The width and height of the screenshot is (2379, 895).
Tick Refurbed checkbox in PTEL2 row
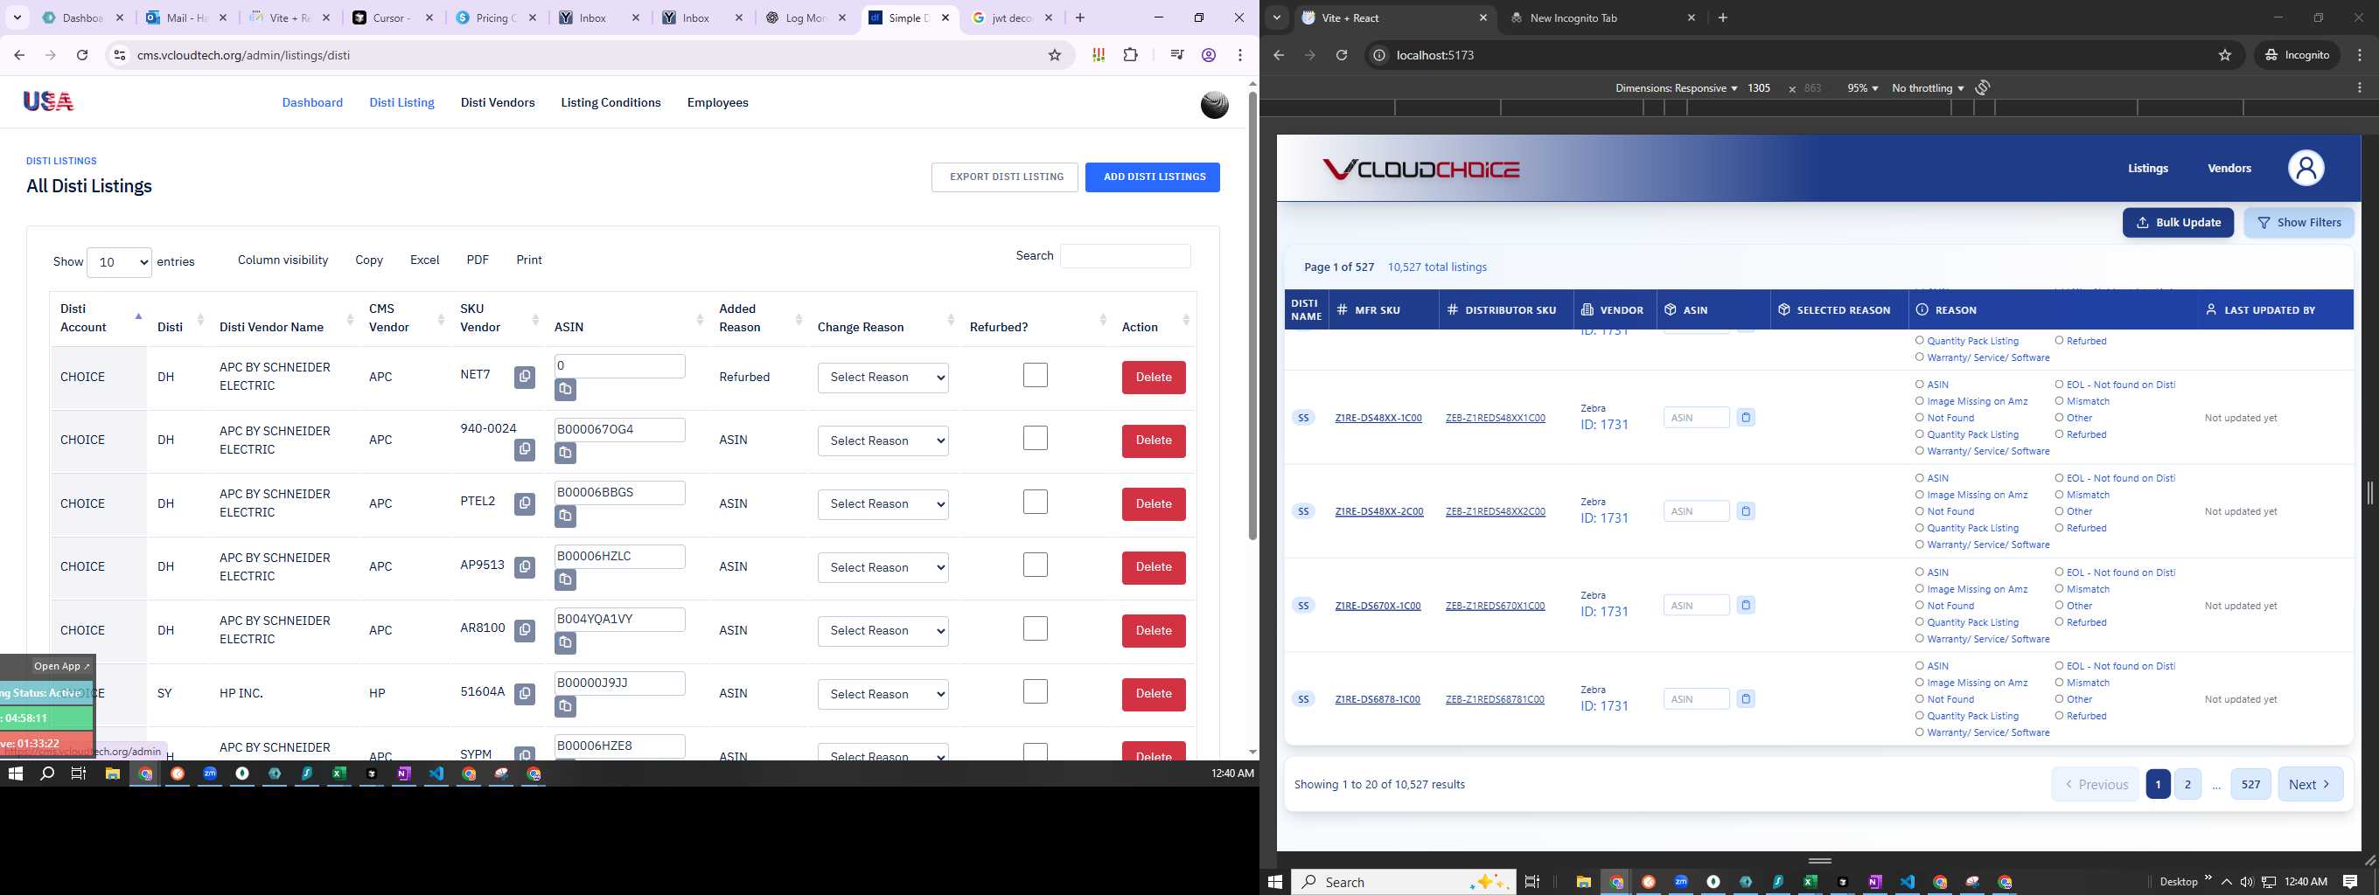[x=1036, y=502]
